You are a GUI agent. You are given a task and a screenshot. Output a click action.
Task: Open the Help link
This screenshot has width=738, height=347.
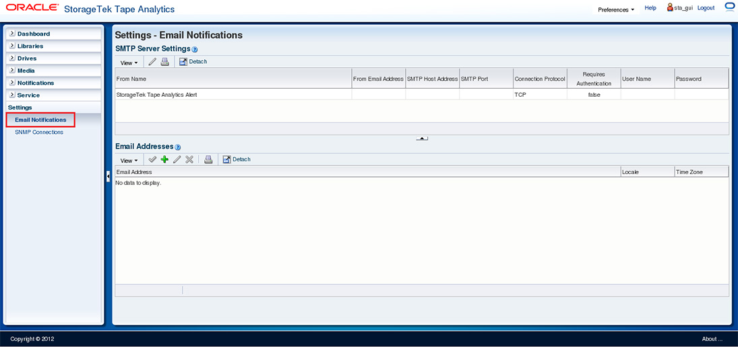tap(650, 8)
